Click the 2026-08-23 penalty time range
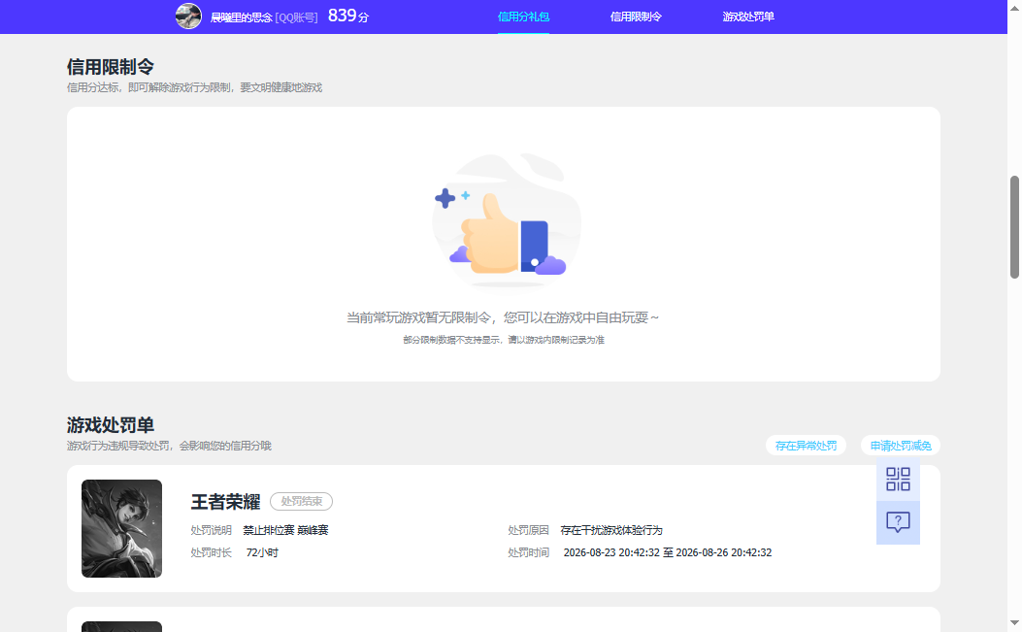The height and width of the screenshot is (632, 1022). click(668, 552)
